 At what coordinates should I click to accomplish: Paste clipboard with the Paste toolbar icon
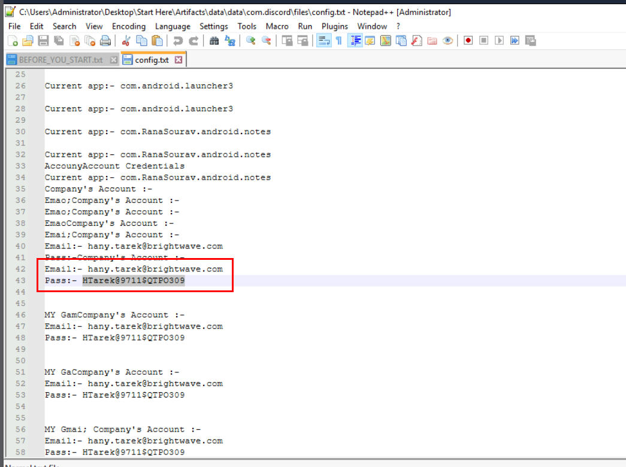pos(158,41)
